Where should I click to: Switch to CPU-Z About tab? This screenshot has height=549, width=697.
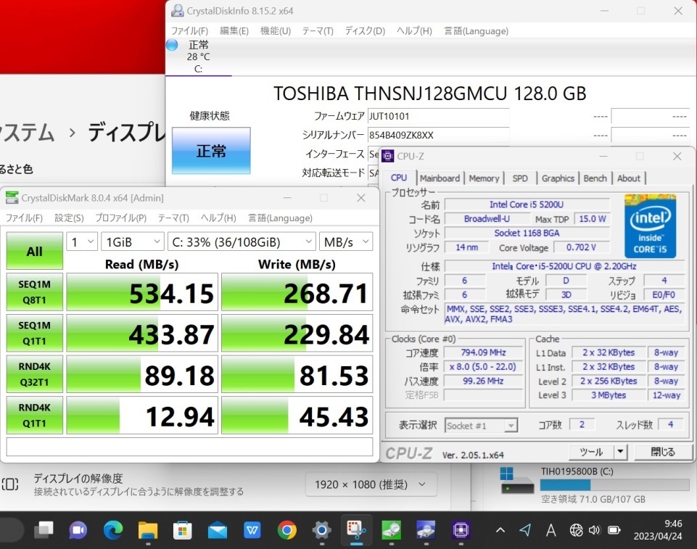(x=629, y=178)
